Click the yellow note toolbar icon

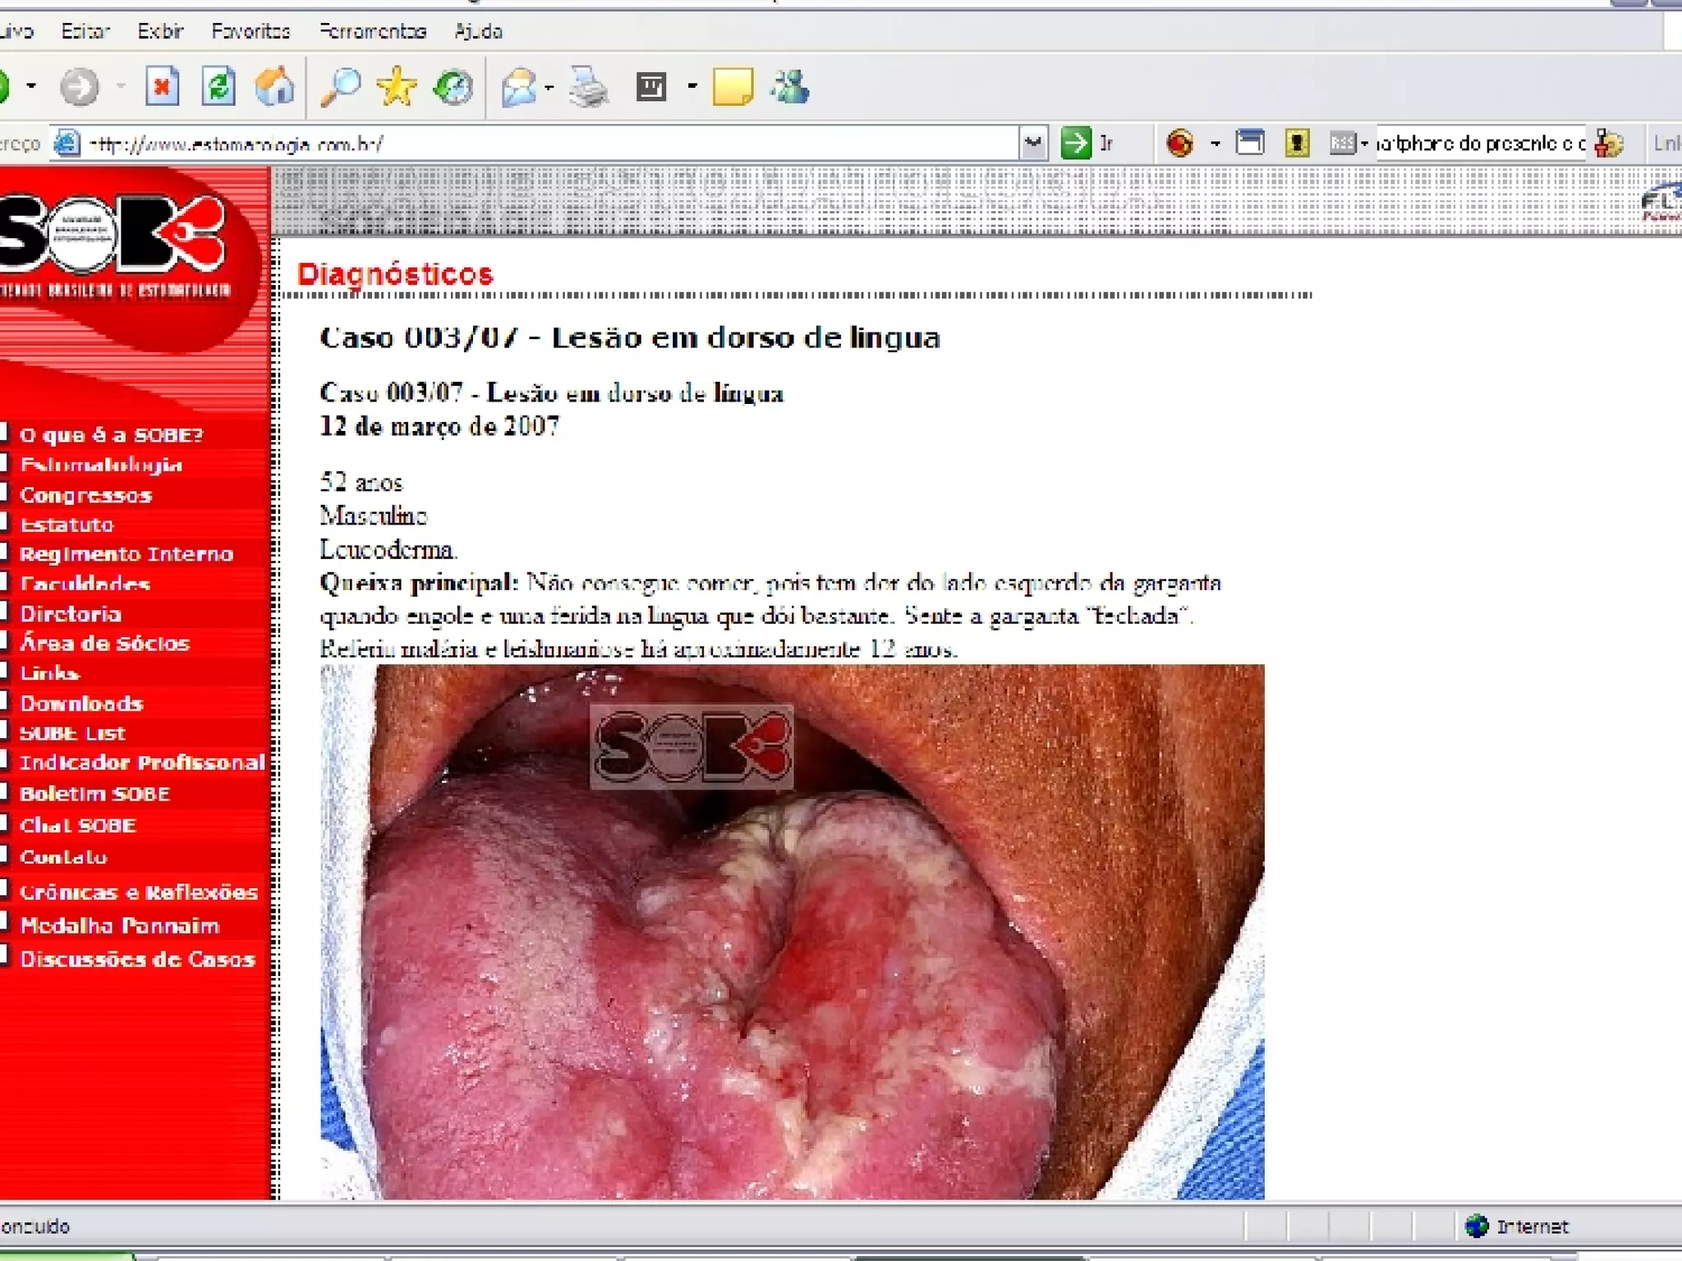coord(733,87)
